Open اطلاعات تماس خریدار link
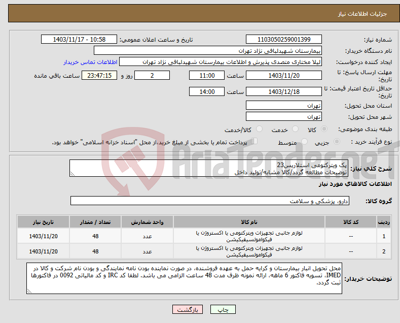Image resolution: width=400 pixels, height=323 pixels. (x=90, y=62)
